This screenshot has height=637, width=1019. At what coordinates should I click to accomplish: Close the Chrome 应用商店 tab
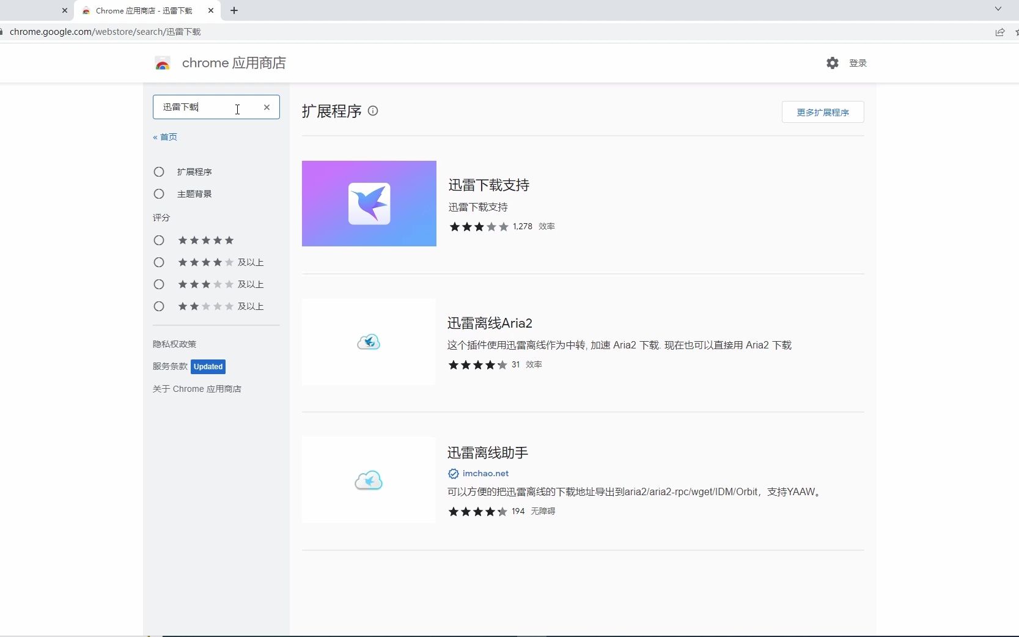coord(211,10)
